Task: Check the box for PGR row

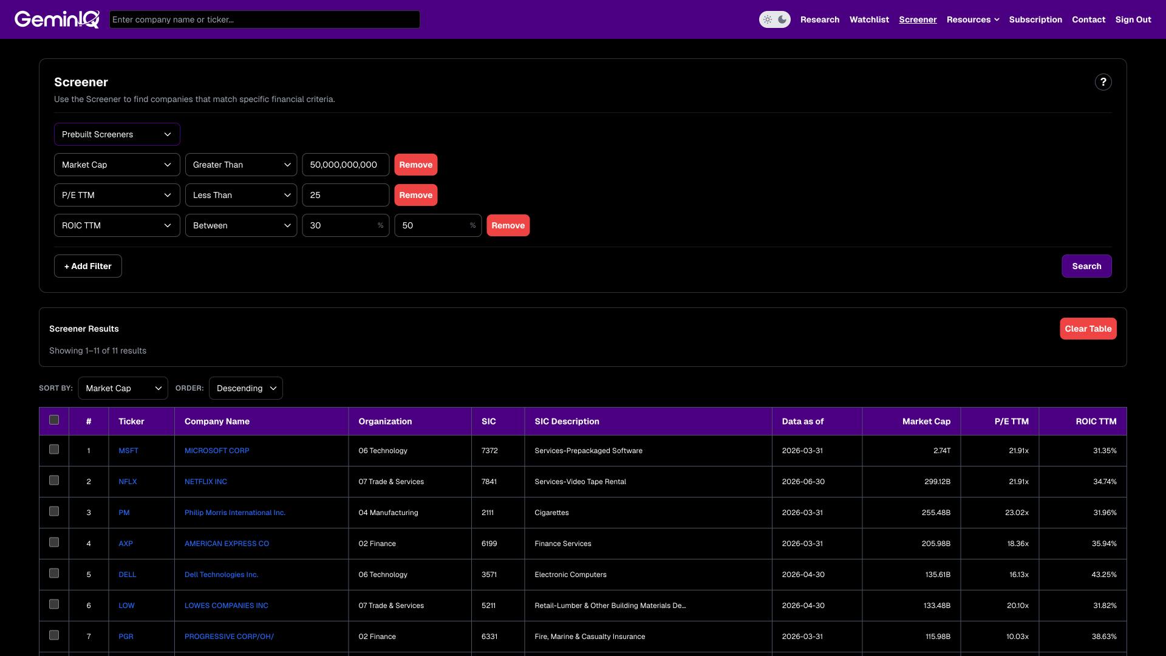Action: pyautogui.click(x=54, y=635)
